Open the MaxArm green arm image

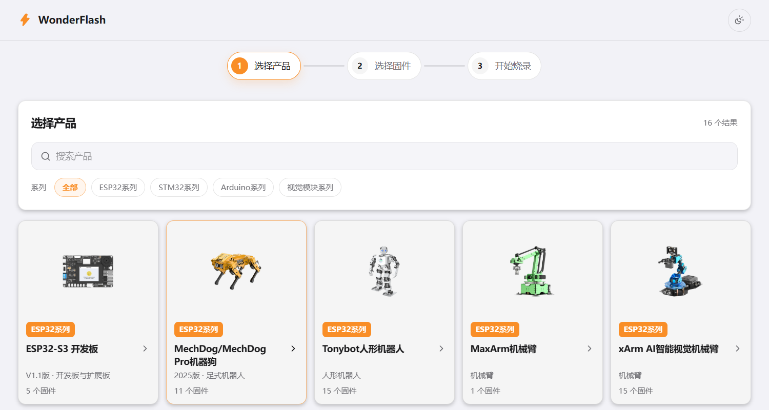coord(533,271)
